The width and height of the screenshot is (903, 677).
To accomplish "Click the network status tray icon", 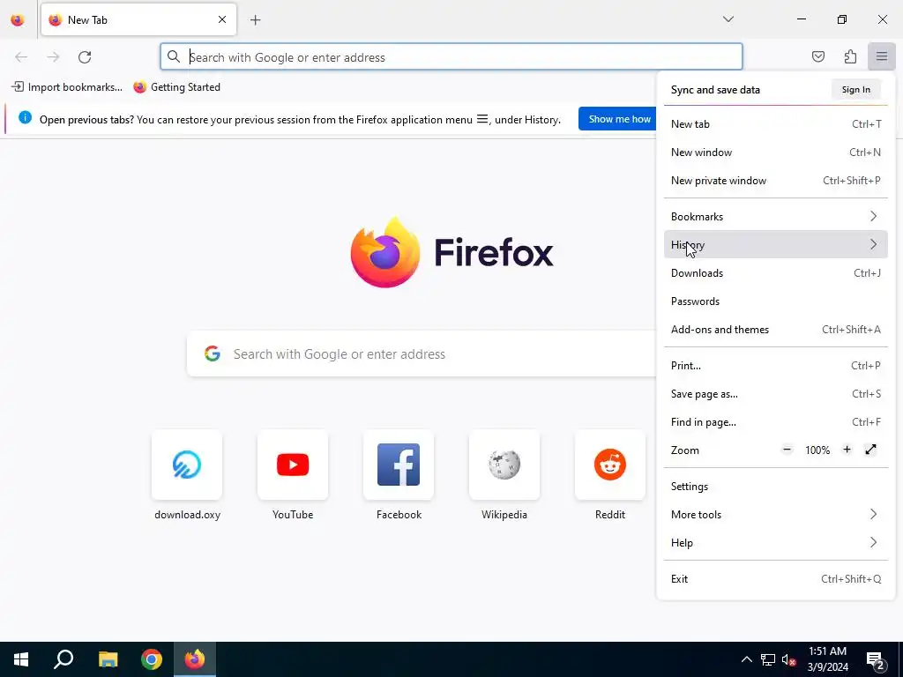I will [x=768, y=659].
